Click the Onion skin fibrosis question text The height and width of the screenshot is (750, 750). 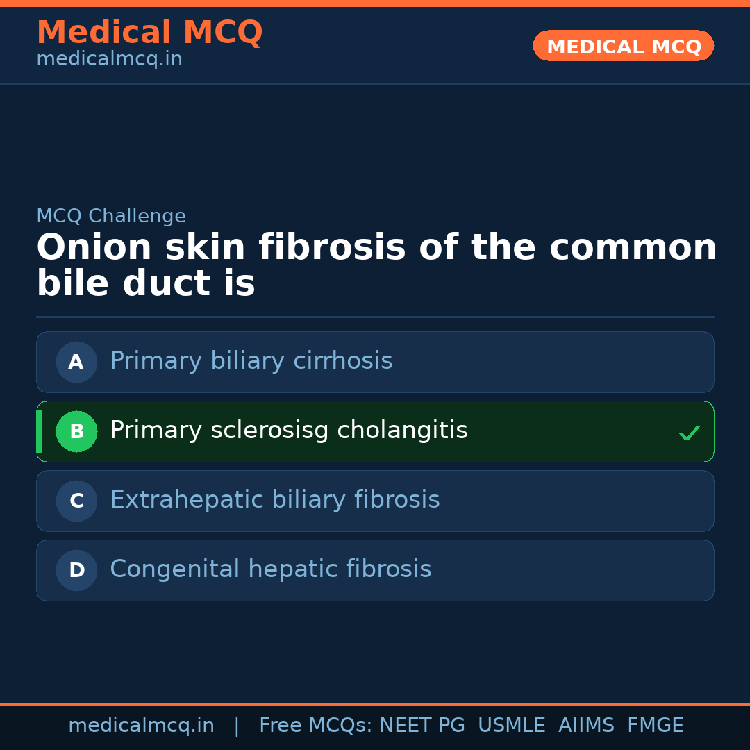pos(375,265)
